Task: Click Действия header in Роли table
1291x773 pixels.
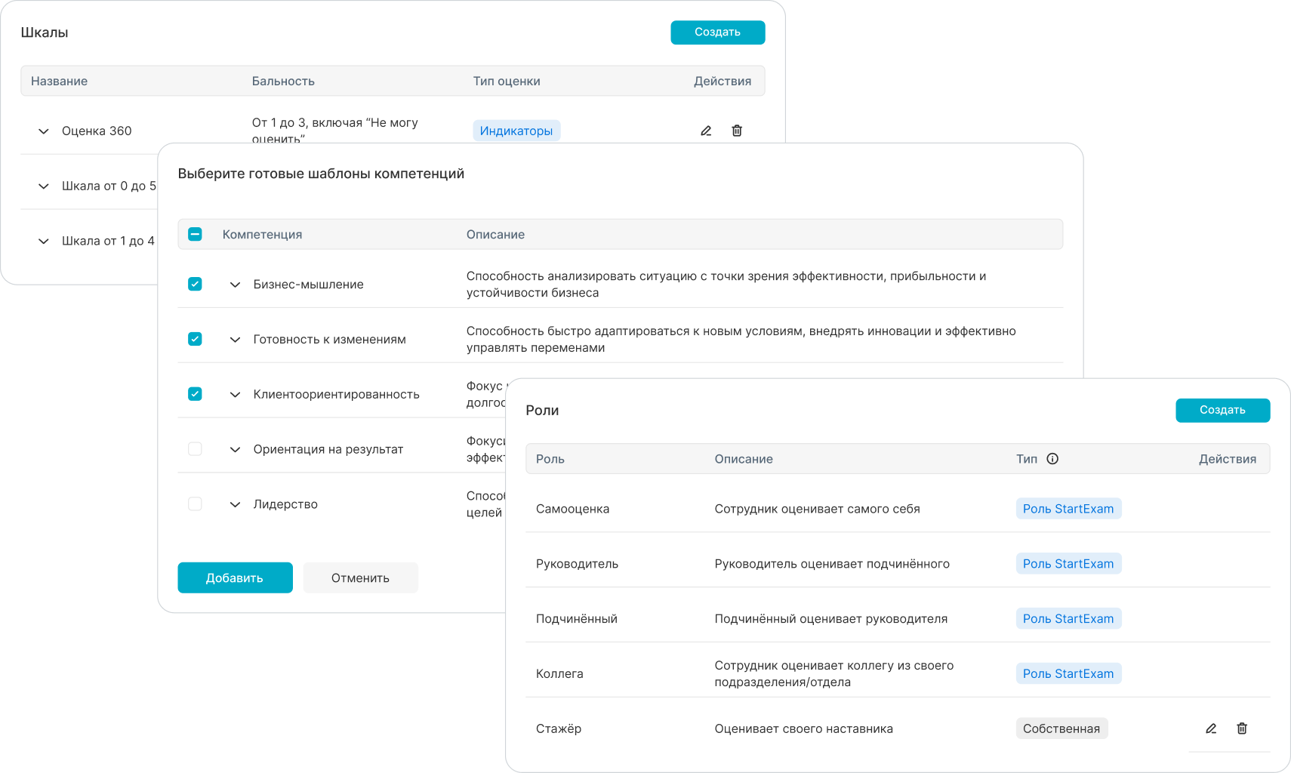Action: pos(1228,459)
